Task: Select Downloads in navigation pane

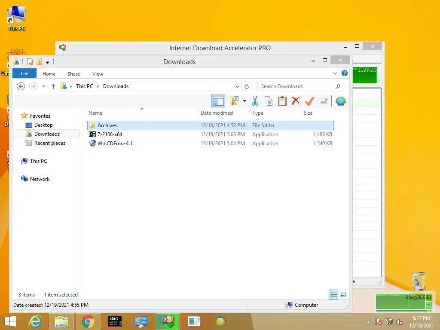Action: [47, 134]
